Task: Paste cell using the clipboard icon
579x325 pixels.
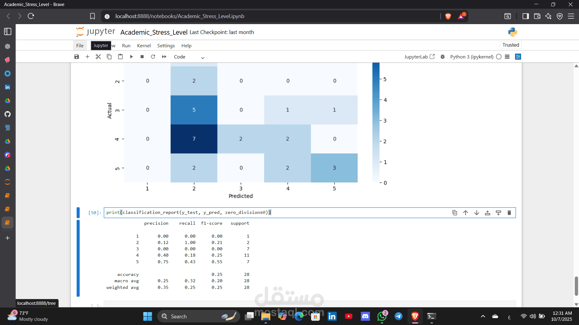Action: point(120,57)
